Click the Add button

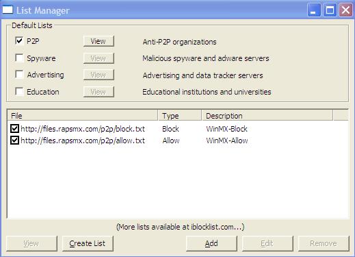(211, 243)
